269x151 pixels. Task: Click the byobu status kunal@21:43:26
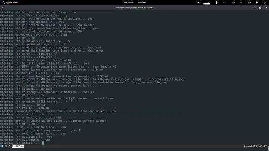256,146
